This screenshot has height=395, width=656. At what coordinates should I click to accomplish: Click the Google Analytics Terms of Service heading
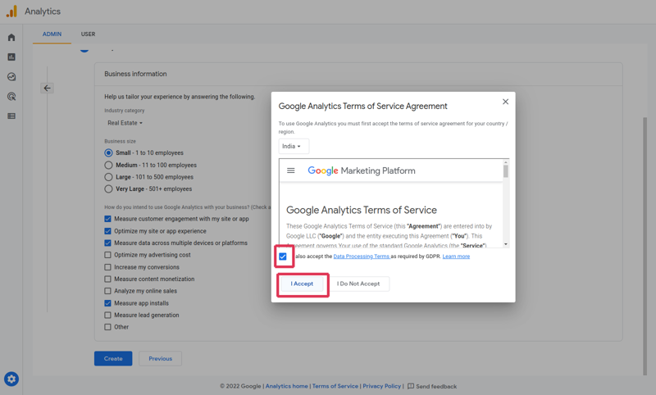coord(362,210)
